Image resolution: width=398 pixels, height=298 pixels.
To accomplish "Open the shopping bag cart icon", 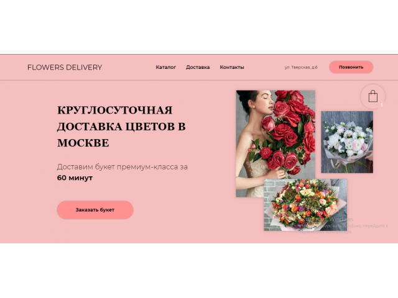I will pyautogui.click(x=373, y=97).
